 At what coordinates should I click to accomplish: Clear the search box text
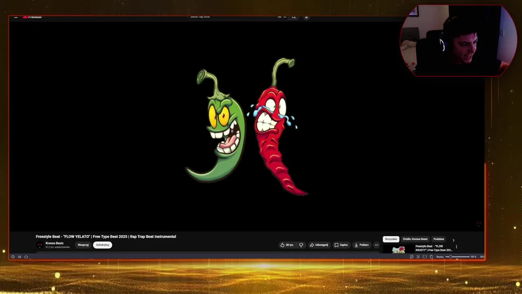(285, 17)
